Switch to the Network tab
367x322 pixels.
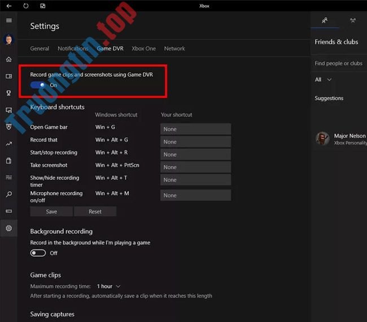[174, 48]
